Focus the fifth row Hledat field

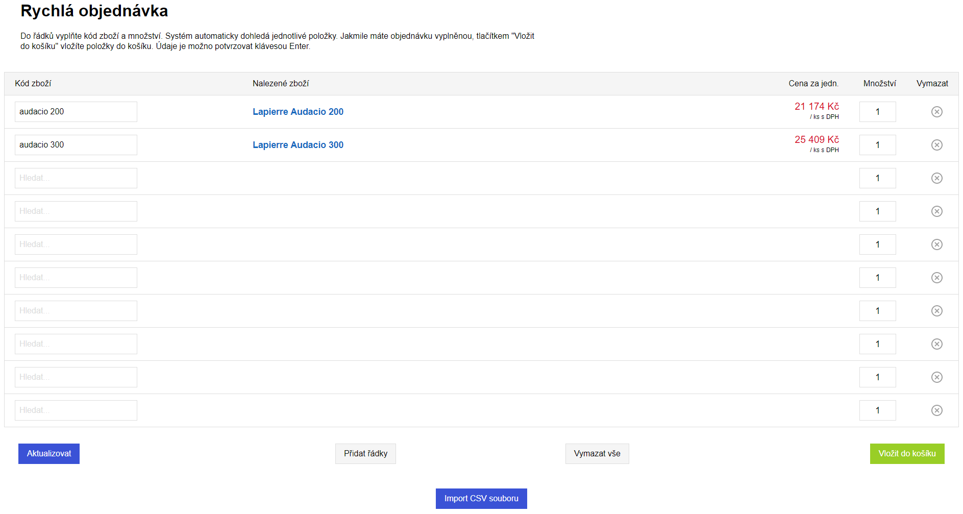(x=76, y=244)
